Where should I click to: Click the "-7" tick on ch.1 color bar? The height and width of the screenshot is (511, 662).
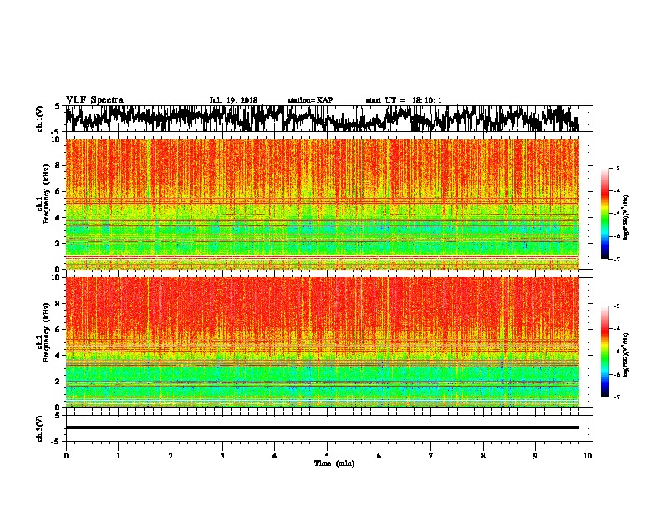[616, 259]
